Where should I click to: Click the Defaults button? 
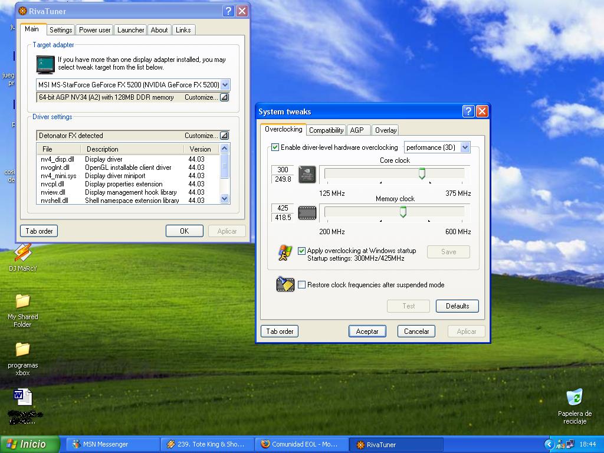(x=457, y=306)
